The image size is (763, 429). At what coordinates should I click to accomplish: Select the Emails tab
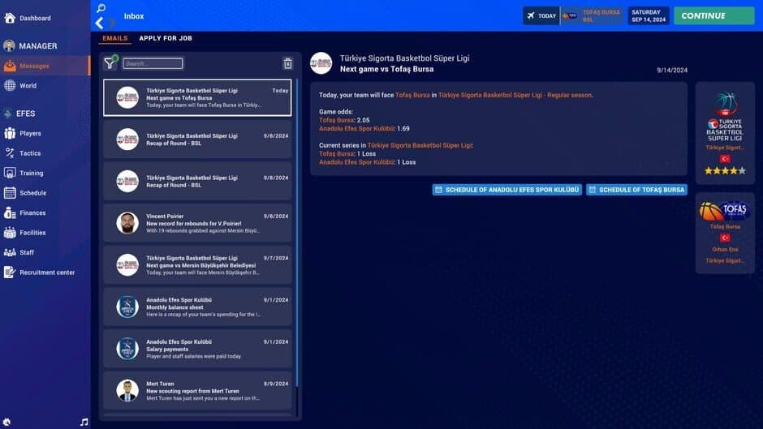[x=114, y=38]
